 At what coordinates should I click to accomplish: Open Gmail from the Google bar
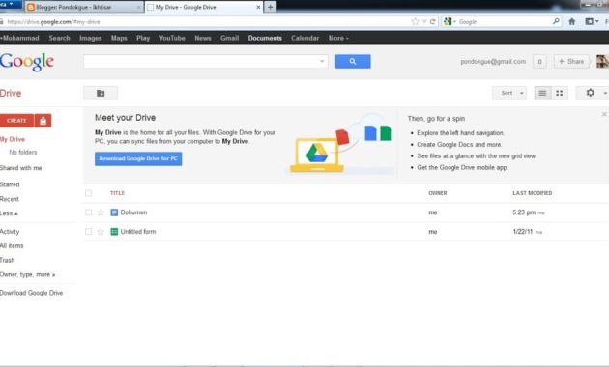229,38
